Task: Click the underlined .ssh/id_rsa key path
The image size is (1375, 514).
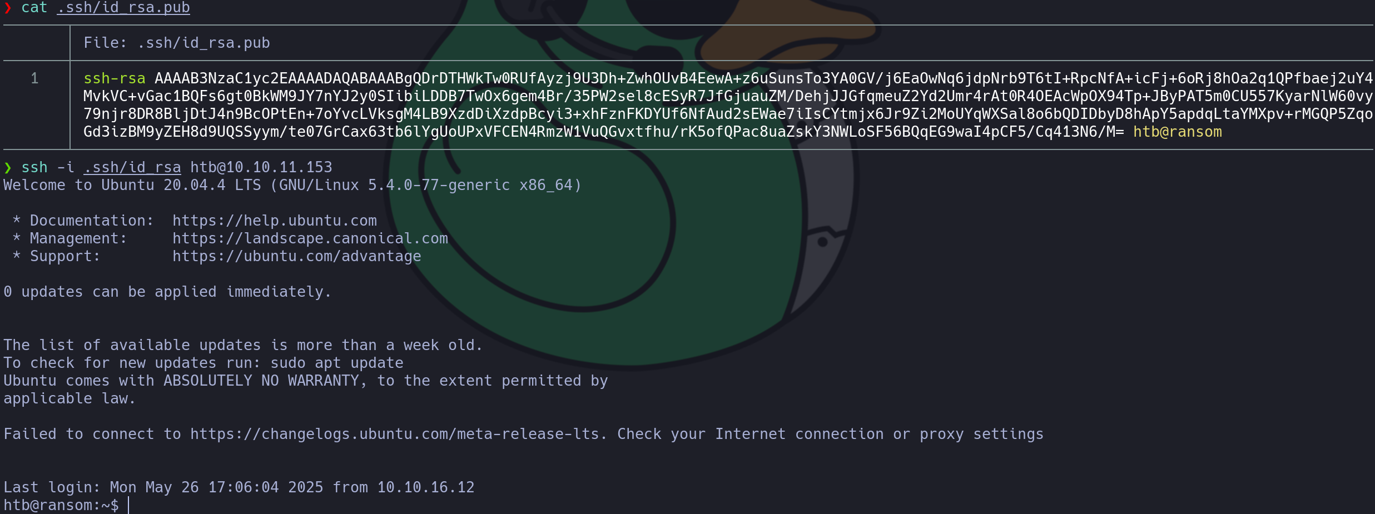Action: [132, 167]
